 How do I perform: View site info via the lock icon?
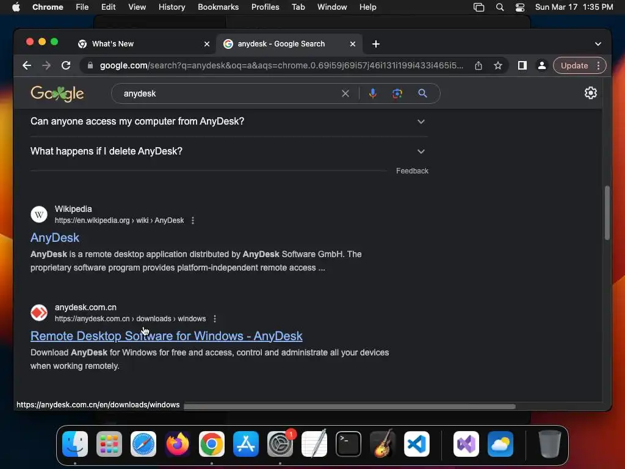tap(90, 65)
